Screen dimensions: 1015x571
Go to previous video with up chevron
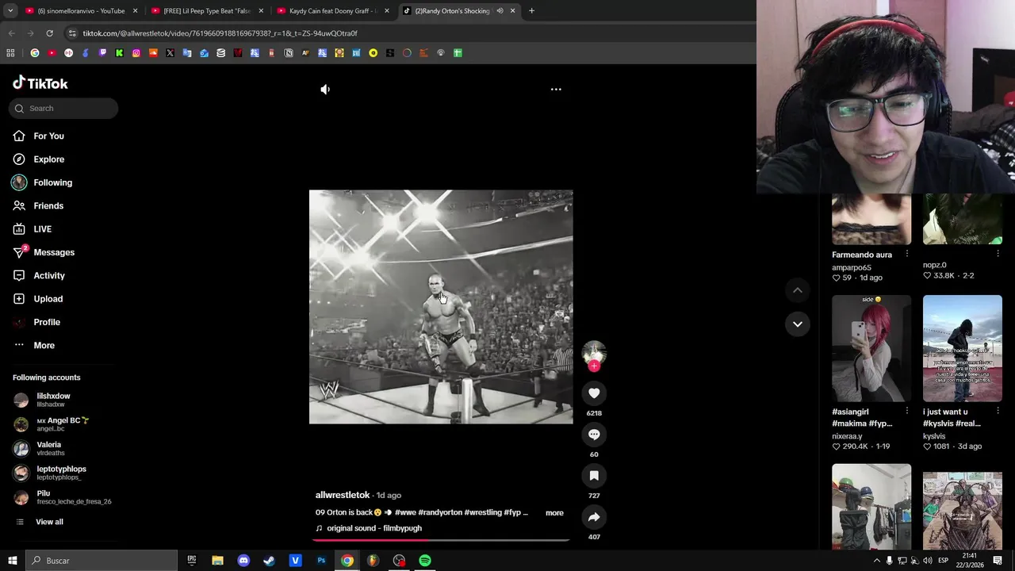tap(798, 290)
